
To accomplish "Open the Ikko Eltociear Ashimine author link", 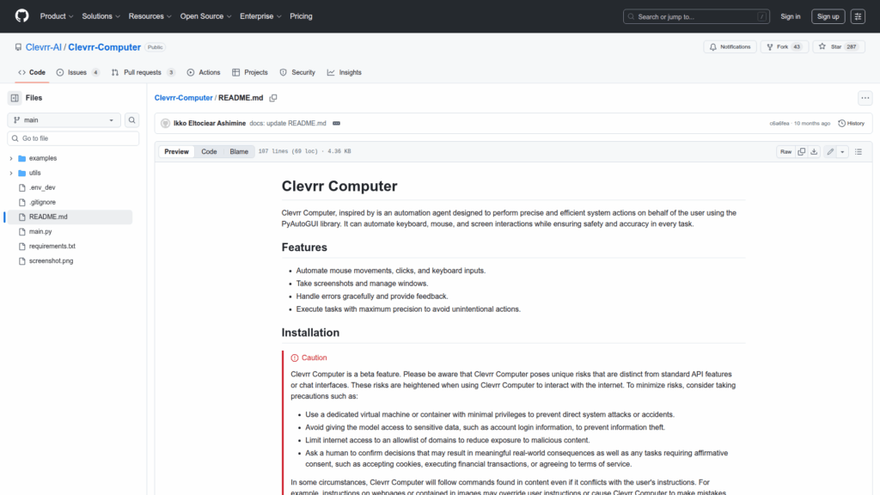I will coord(210,123).
